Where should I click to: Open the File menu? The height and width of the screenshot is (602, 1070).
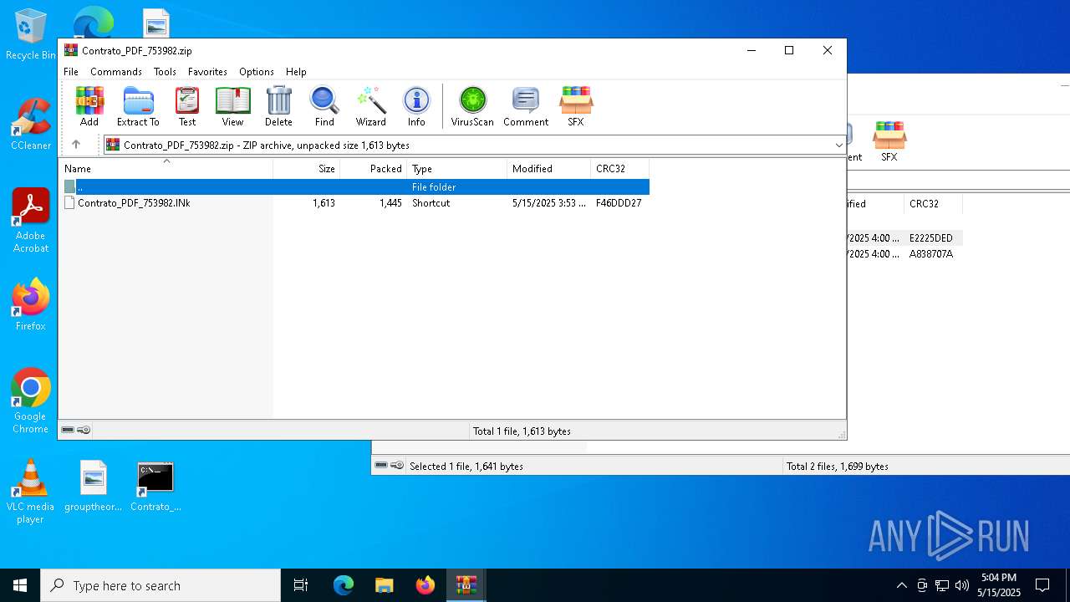click(x=71, y=72)
